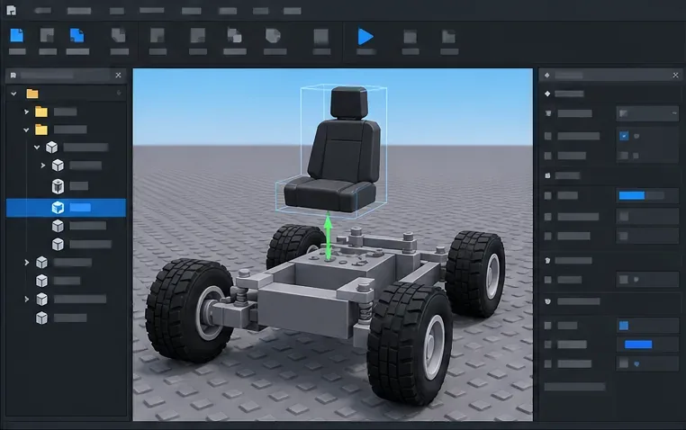686x430 pixels.
Task: Select the collapsed yellow folder icon
Action: 41,112
